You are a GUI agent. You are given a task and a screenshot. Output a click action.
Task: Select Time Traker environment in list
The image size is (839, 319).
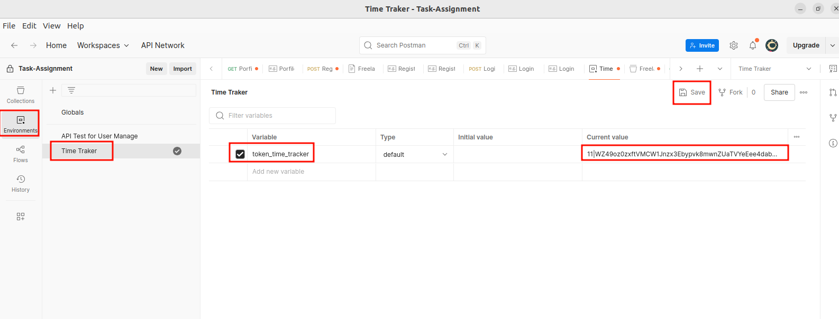(x=79, y=151)
